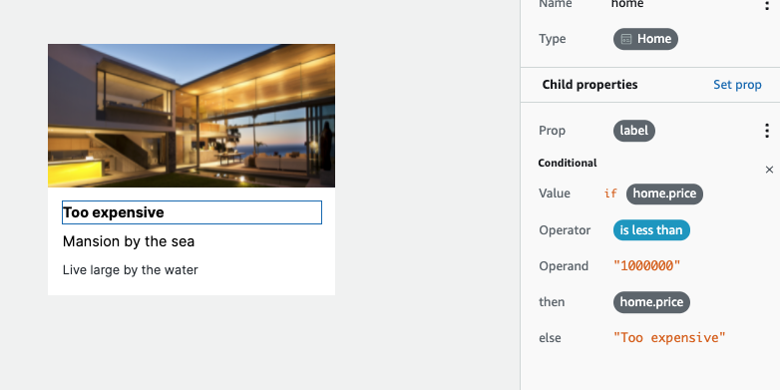The width and height of the screenshot is (780, 390).
Task: Click the Home type chip icon
Action: pyautogui.click(x=626, y=39)
